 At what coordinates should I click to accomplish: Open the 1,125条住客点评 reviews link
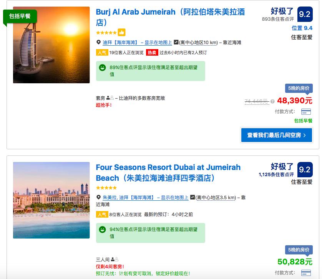pyautogui.click(x=276, y=175)
